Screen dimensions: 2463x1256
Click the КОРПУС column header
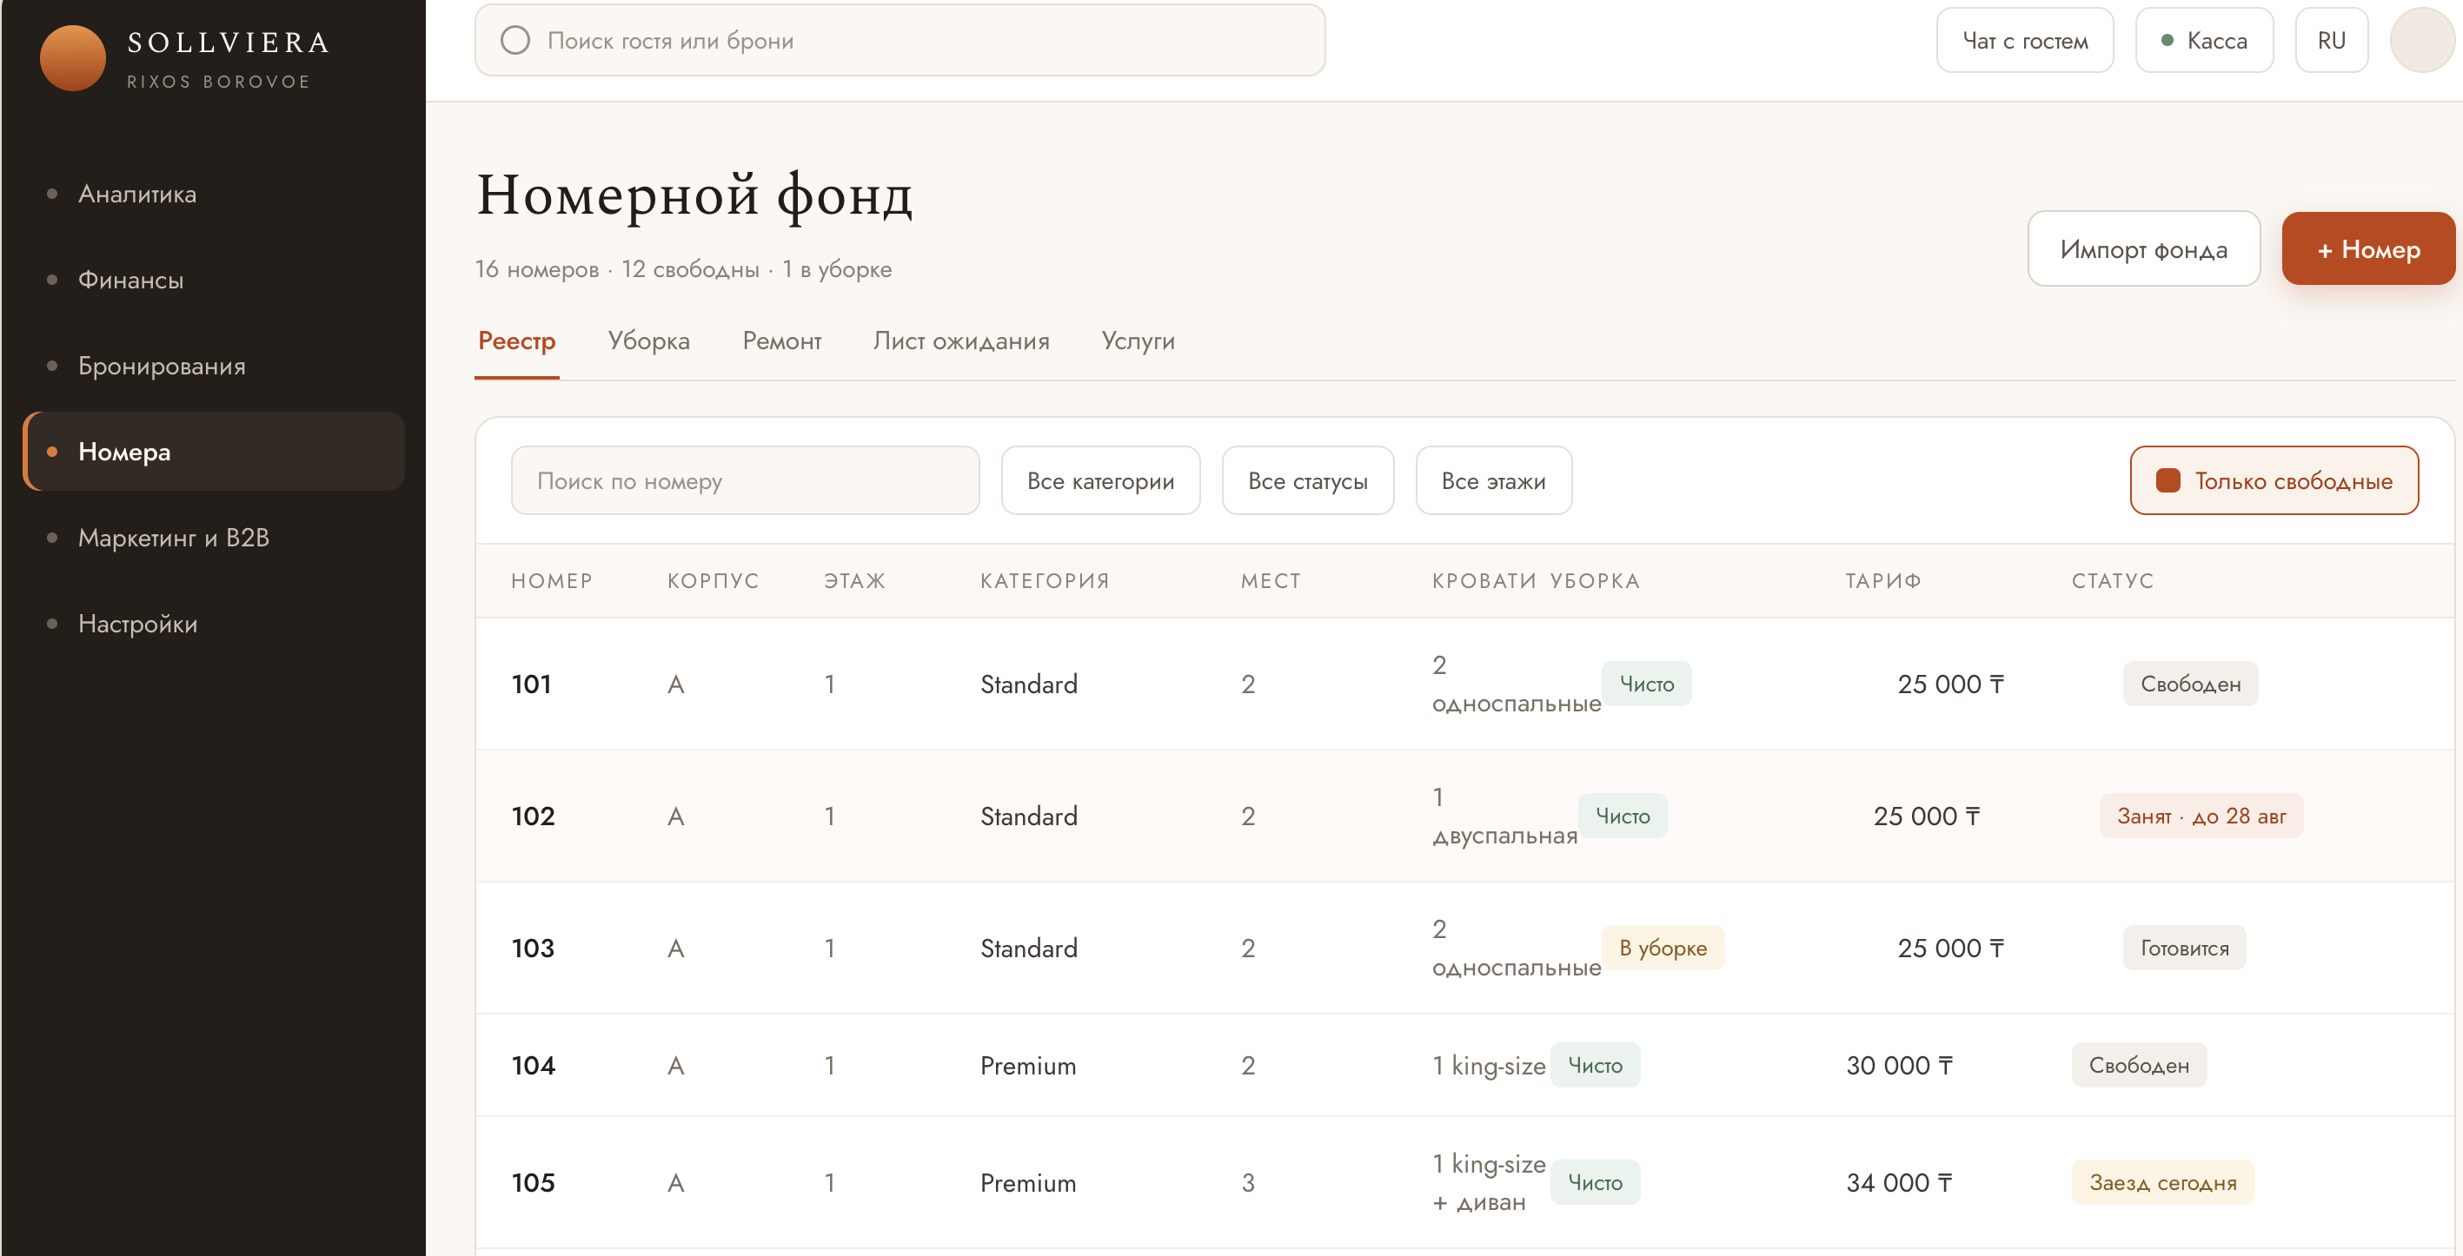coord(713,581)
